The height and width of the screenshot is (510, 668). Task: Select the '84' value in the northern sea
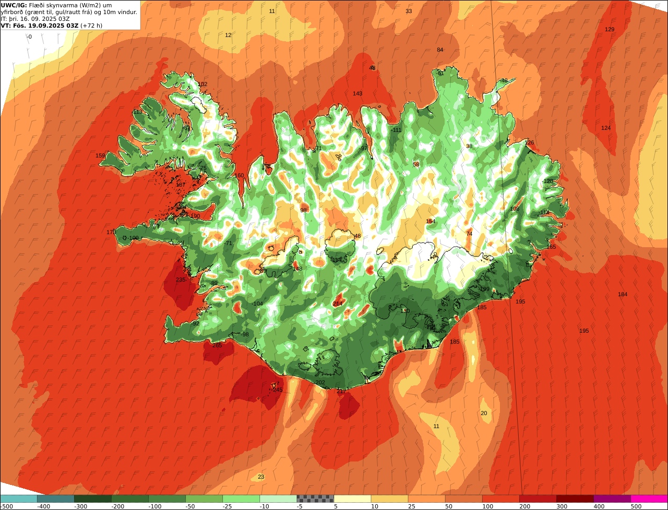pyautogui.click(x=440, y=50)
